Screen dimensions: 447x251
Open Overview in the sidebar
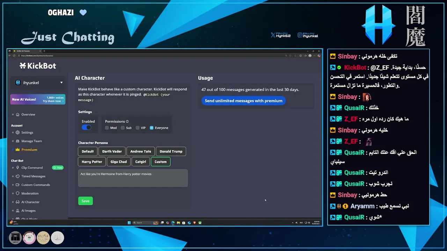(x=28, y=114)
